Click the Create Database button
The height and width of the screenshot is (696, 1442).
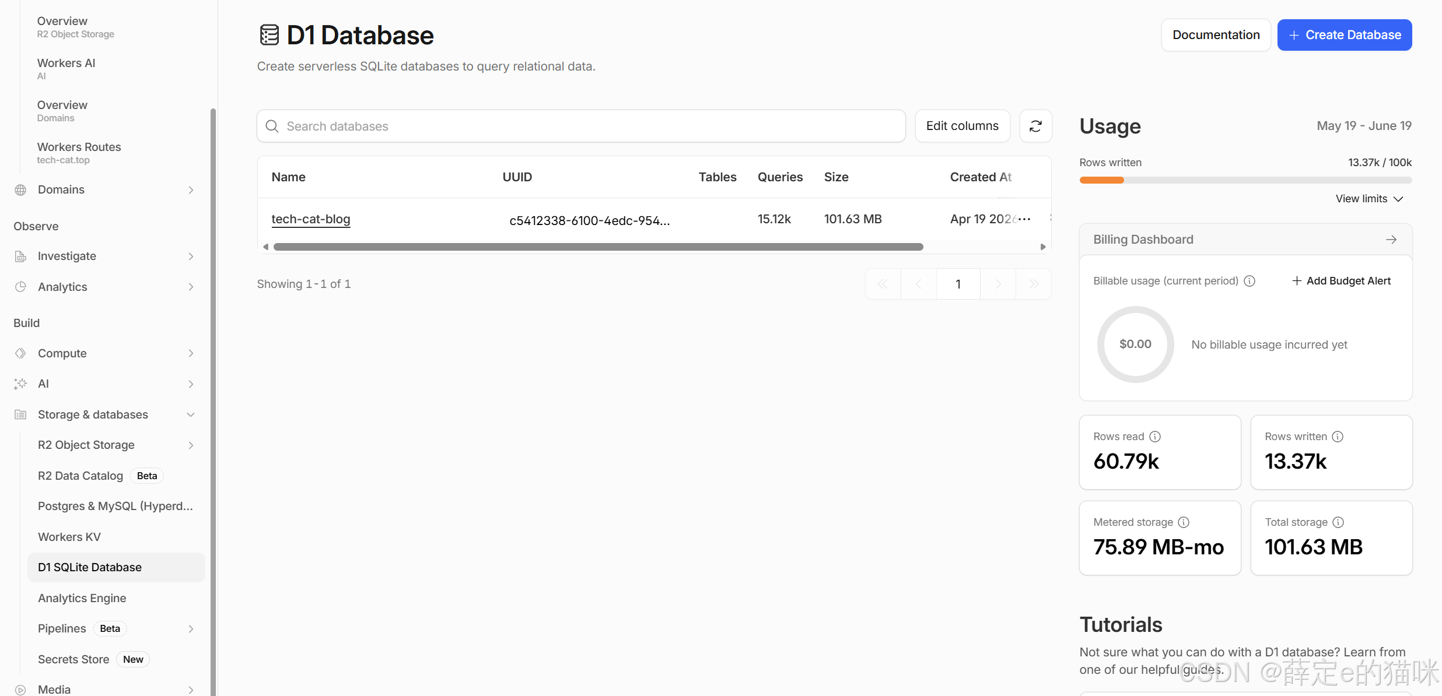coord(1345,35)
